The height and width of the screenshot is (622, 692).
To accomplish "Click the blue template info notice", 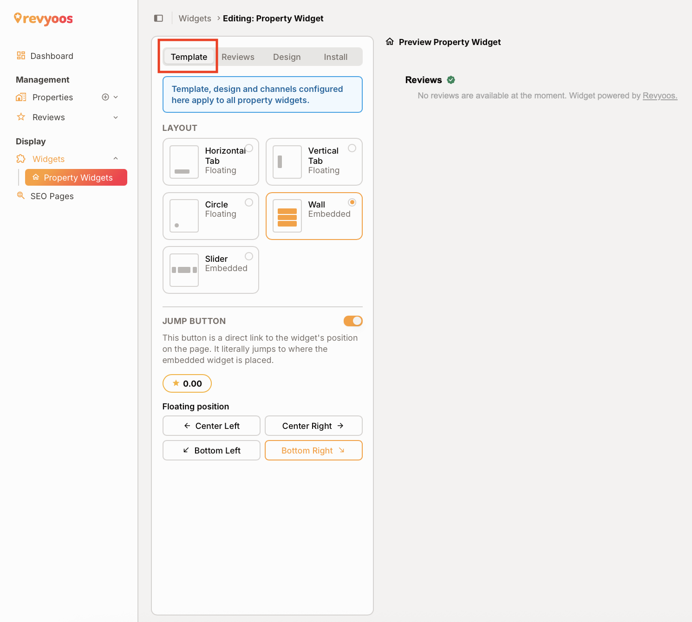I will tap(262, 95).
